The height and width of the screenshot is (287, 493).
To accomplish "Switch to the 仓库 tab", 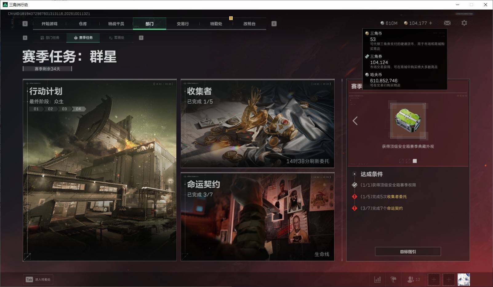I will [x=83, y=24].
